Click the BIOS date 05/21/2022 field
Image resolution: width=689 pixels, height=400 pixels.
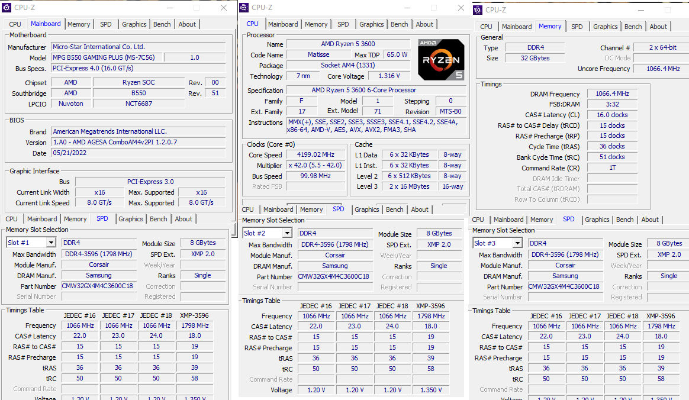click(x=139, y=153)
